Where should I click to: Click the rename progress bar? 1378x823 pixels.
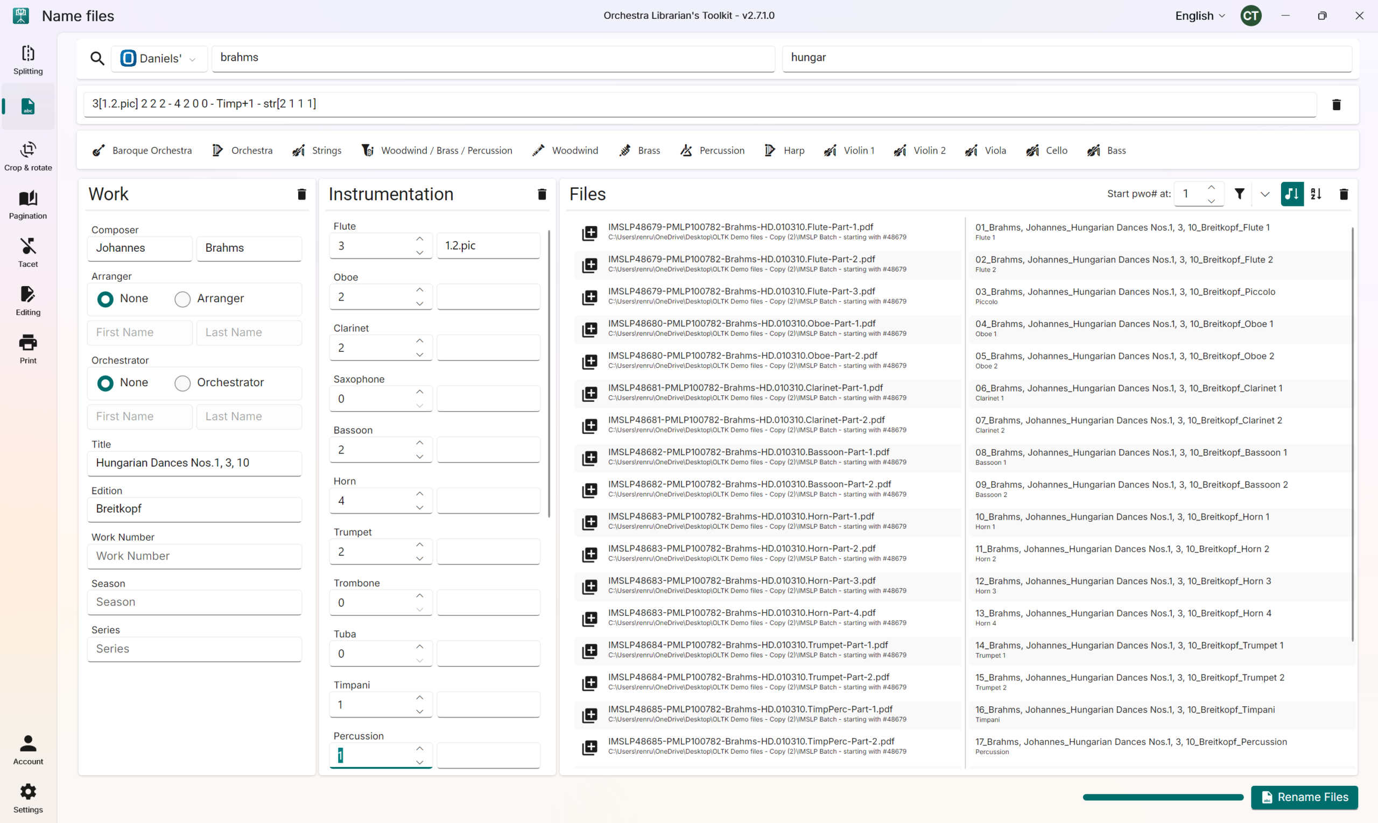pyautogui.click(x=1163, y=797)
